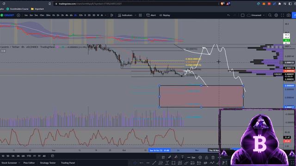Screen dimensions: 296x166
Task: Open the Strategy Tester tab
Action: coord(48,163)
